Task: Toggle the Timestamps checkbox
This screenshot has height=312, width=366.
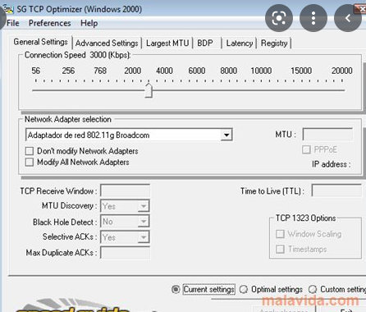Action: point(280,250)
